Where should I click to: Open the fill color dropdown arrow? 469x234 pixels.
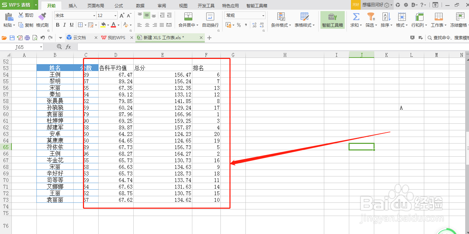tap(108, 25)
